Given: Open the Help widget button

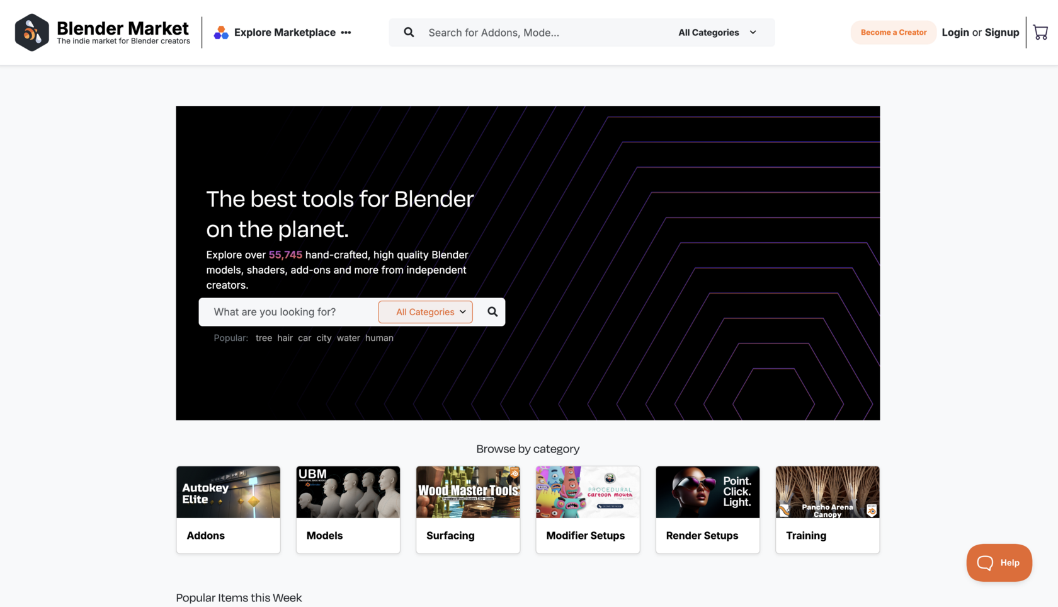Looking at the screenshot, I should 999,563.
